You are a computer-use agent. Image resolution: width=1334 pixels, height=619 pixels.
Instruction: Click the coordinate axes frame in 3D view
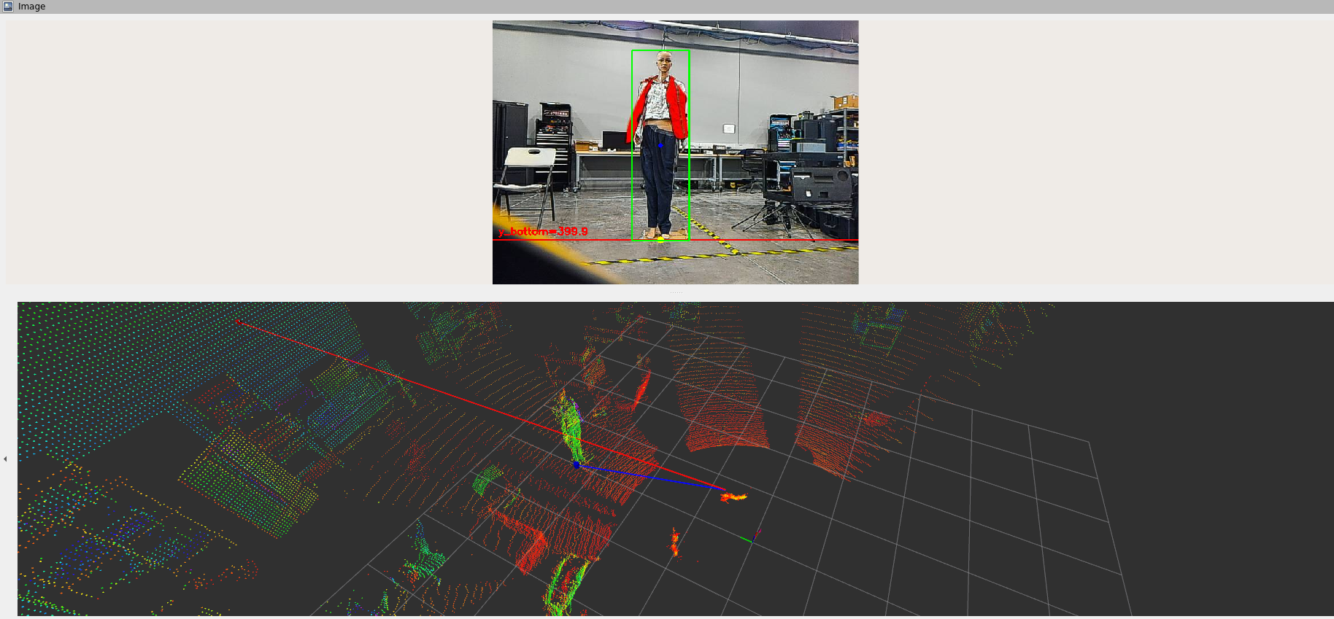click(x=752, y=540)
